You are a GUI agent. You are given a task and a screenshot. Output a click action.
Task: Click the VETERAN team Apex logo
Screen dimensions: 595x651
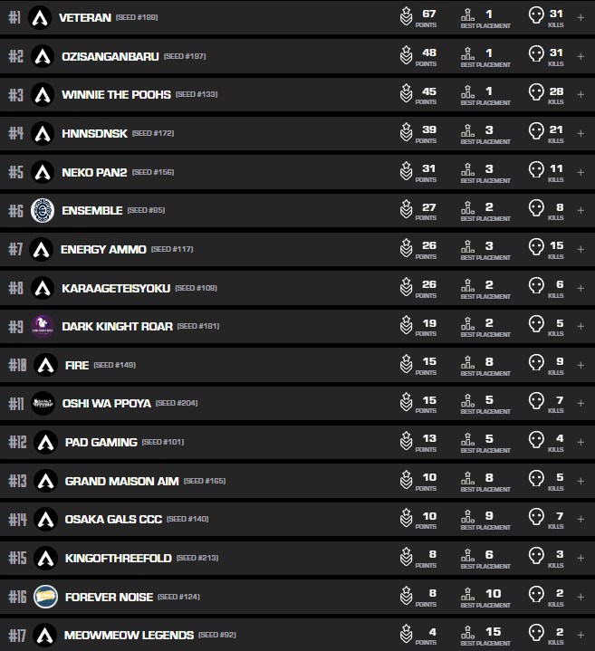click(x=40, y=17)
